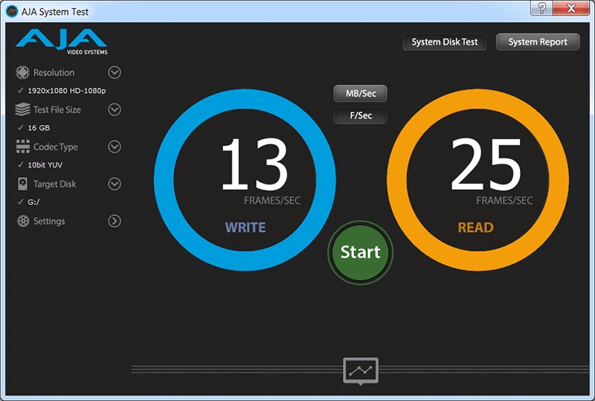This screenshot has width=595, height=401.
Task: Open the Settings arrow expander
Action: pyautogui.click(x=115, y=221)
